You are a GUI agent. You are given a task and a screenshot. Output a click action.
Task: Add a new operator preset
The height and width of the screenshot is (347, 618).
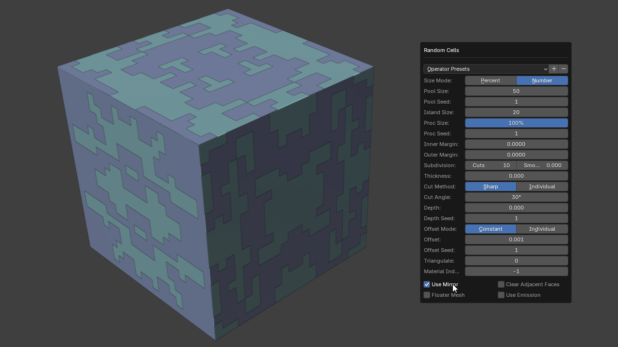[x=554, y=69]
